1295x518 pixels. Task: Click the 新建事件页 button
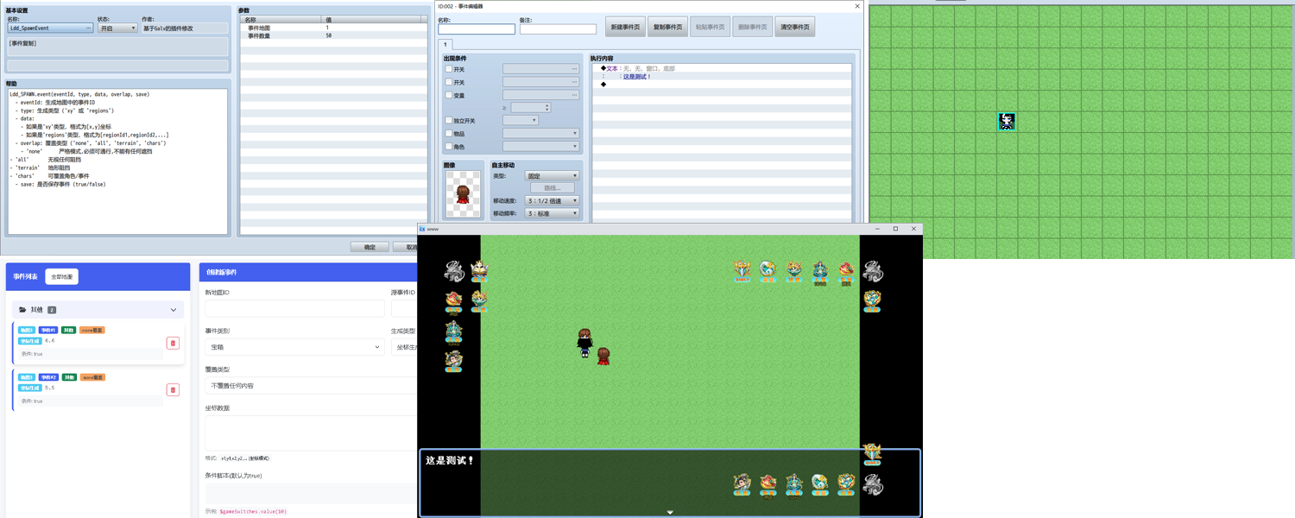click(625, 27)
